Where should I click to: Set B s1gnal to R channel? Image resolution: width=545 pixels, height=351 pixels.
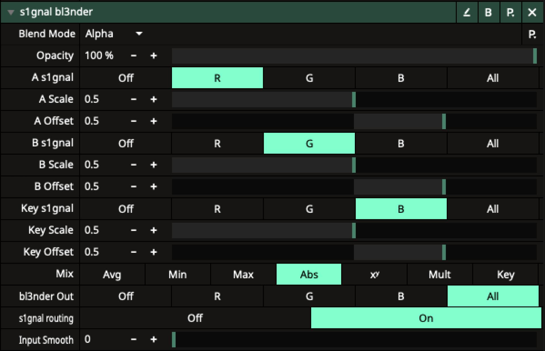(x=217, y=143)
